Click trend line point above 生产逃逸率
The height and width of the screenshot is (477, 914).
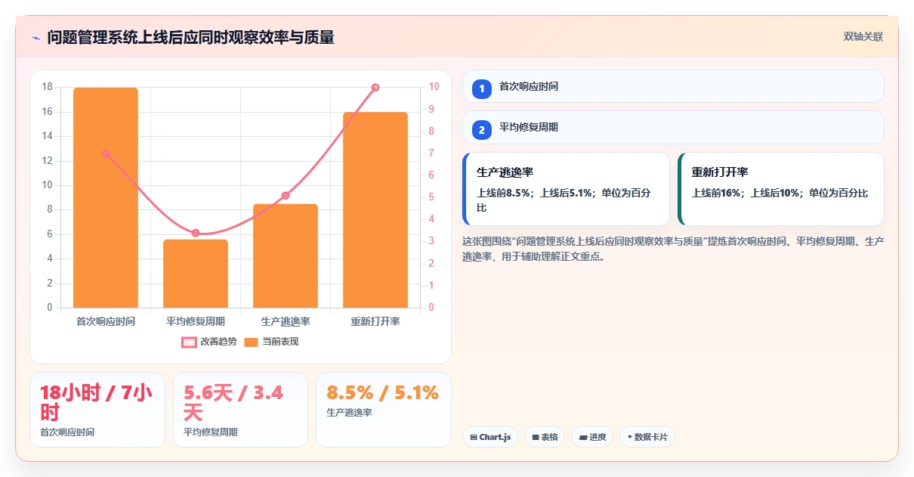click(x=286, y=195)
